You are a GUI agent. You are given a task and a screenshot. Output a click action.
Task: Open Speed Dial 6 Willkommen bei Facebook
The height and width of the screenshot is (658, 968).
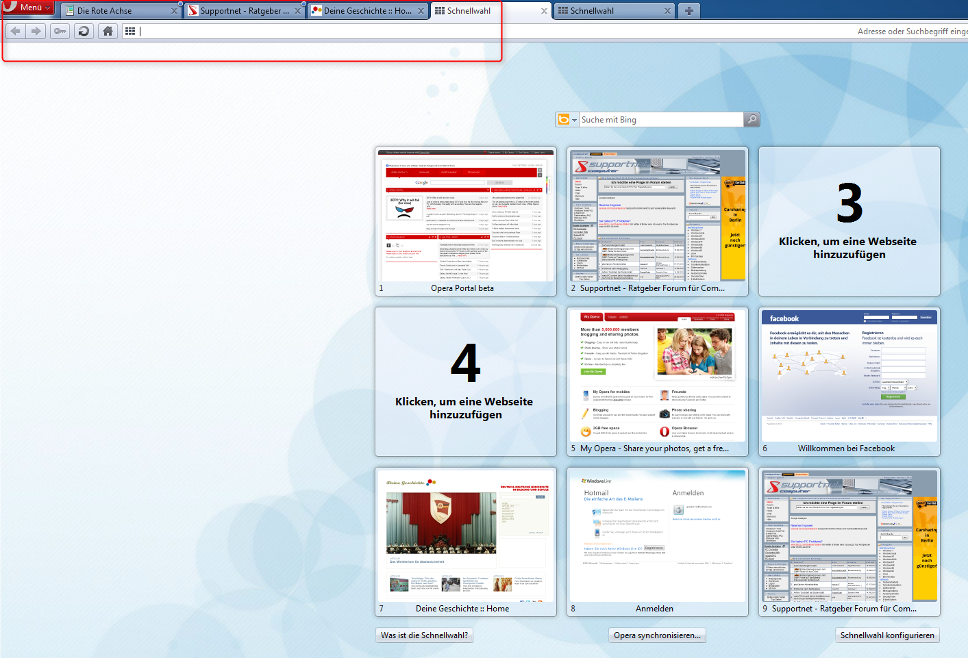coord(849,381)
